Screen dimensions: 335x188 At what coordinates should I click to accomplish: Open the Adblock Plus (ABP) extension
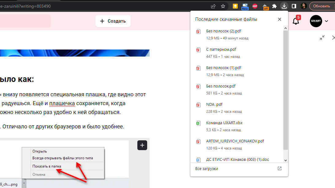(255, 6)
